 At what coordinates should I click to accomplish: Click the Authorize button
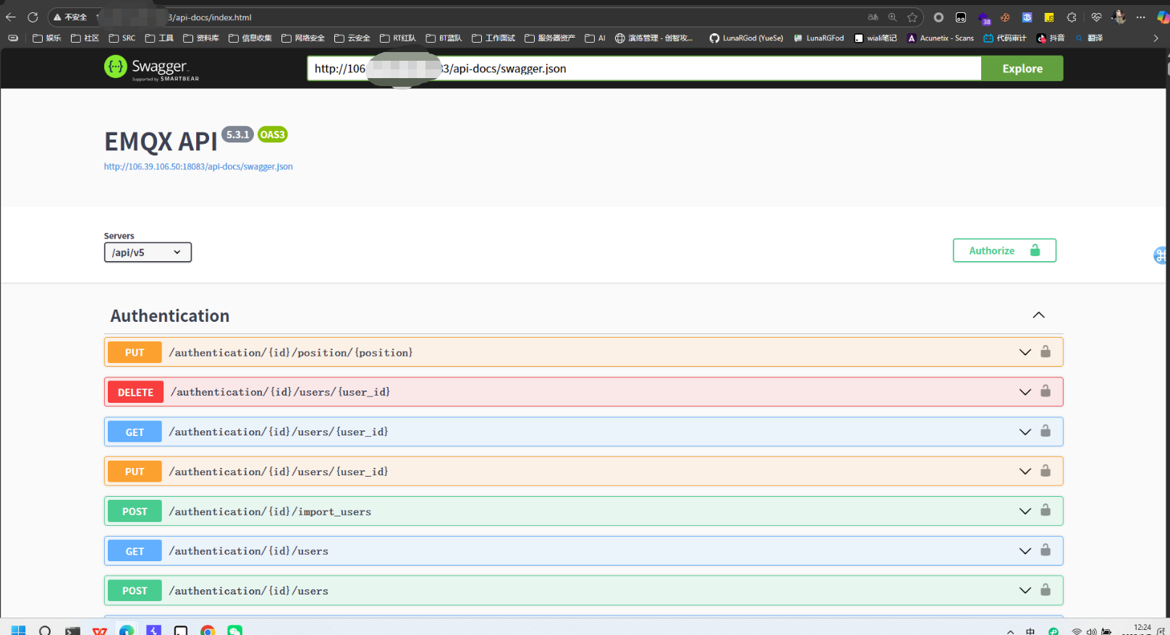[x=1004, y=250]
